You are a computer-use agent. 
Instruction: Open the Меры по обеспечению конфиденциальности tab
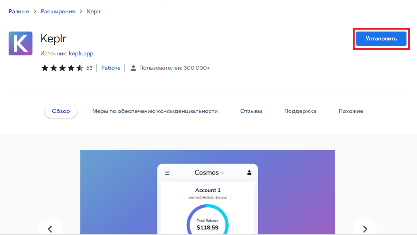pyautogui.click(x=155, y=111)
